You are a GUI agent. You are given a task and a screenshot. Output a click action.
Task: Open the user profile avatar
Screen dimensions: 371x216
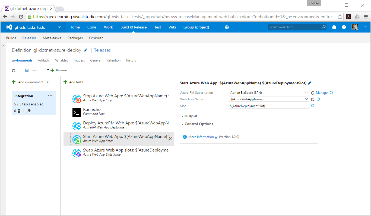pyautogui.click(x=355, y=27)
